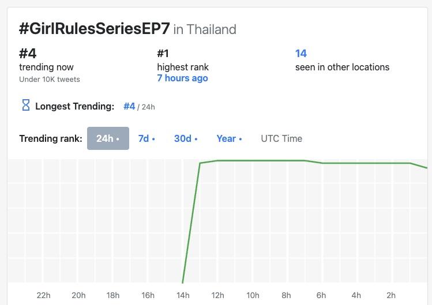The height and width of the screenshot is (305, 432).
Task: Open the 14 other locations link
Action: coord(301,54)
